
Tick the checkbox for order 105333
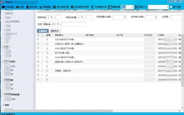tap(38, 52)
